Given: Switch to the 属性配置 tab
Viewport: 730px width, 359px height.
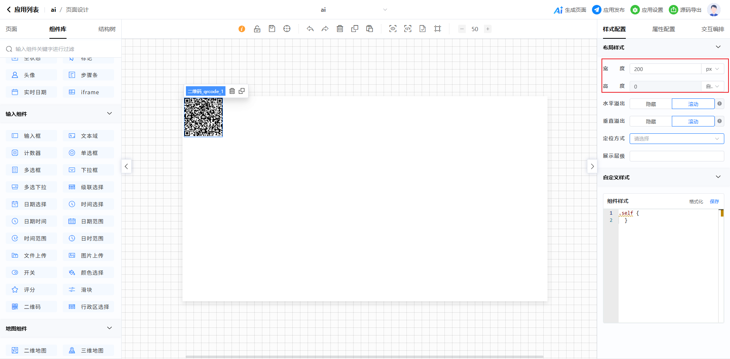Looking at the screenshot, I should 663,29.
